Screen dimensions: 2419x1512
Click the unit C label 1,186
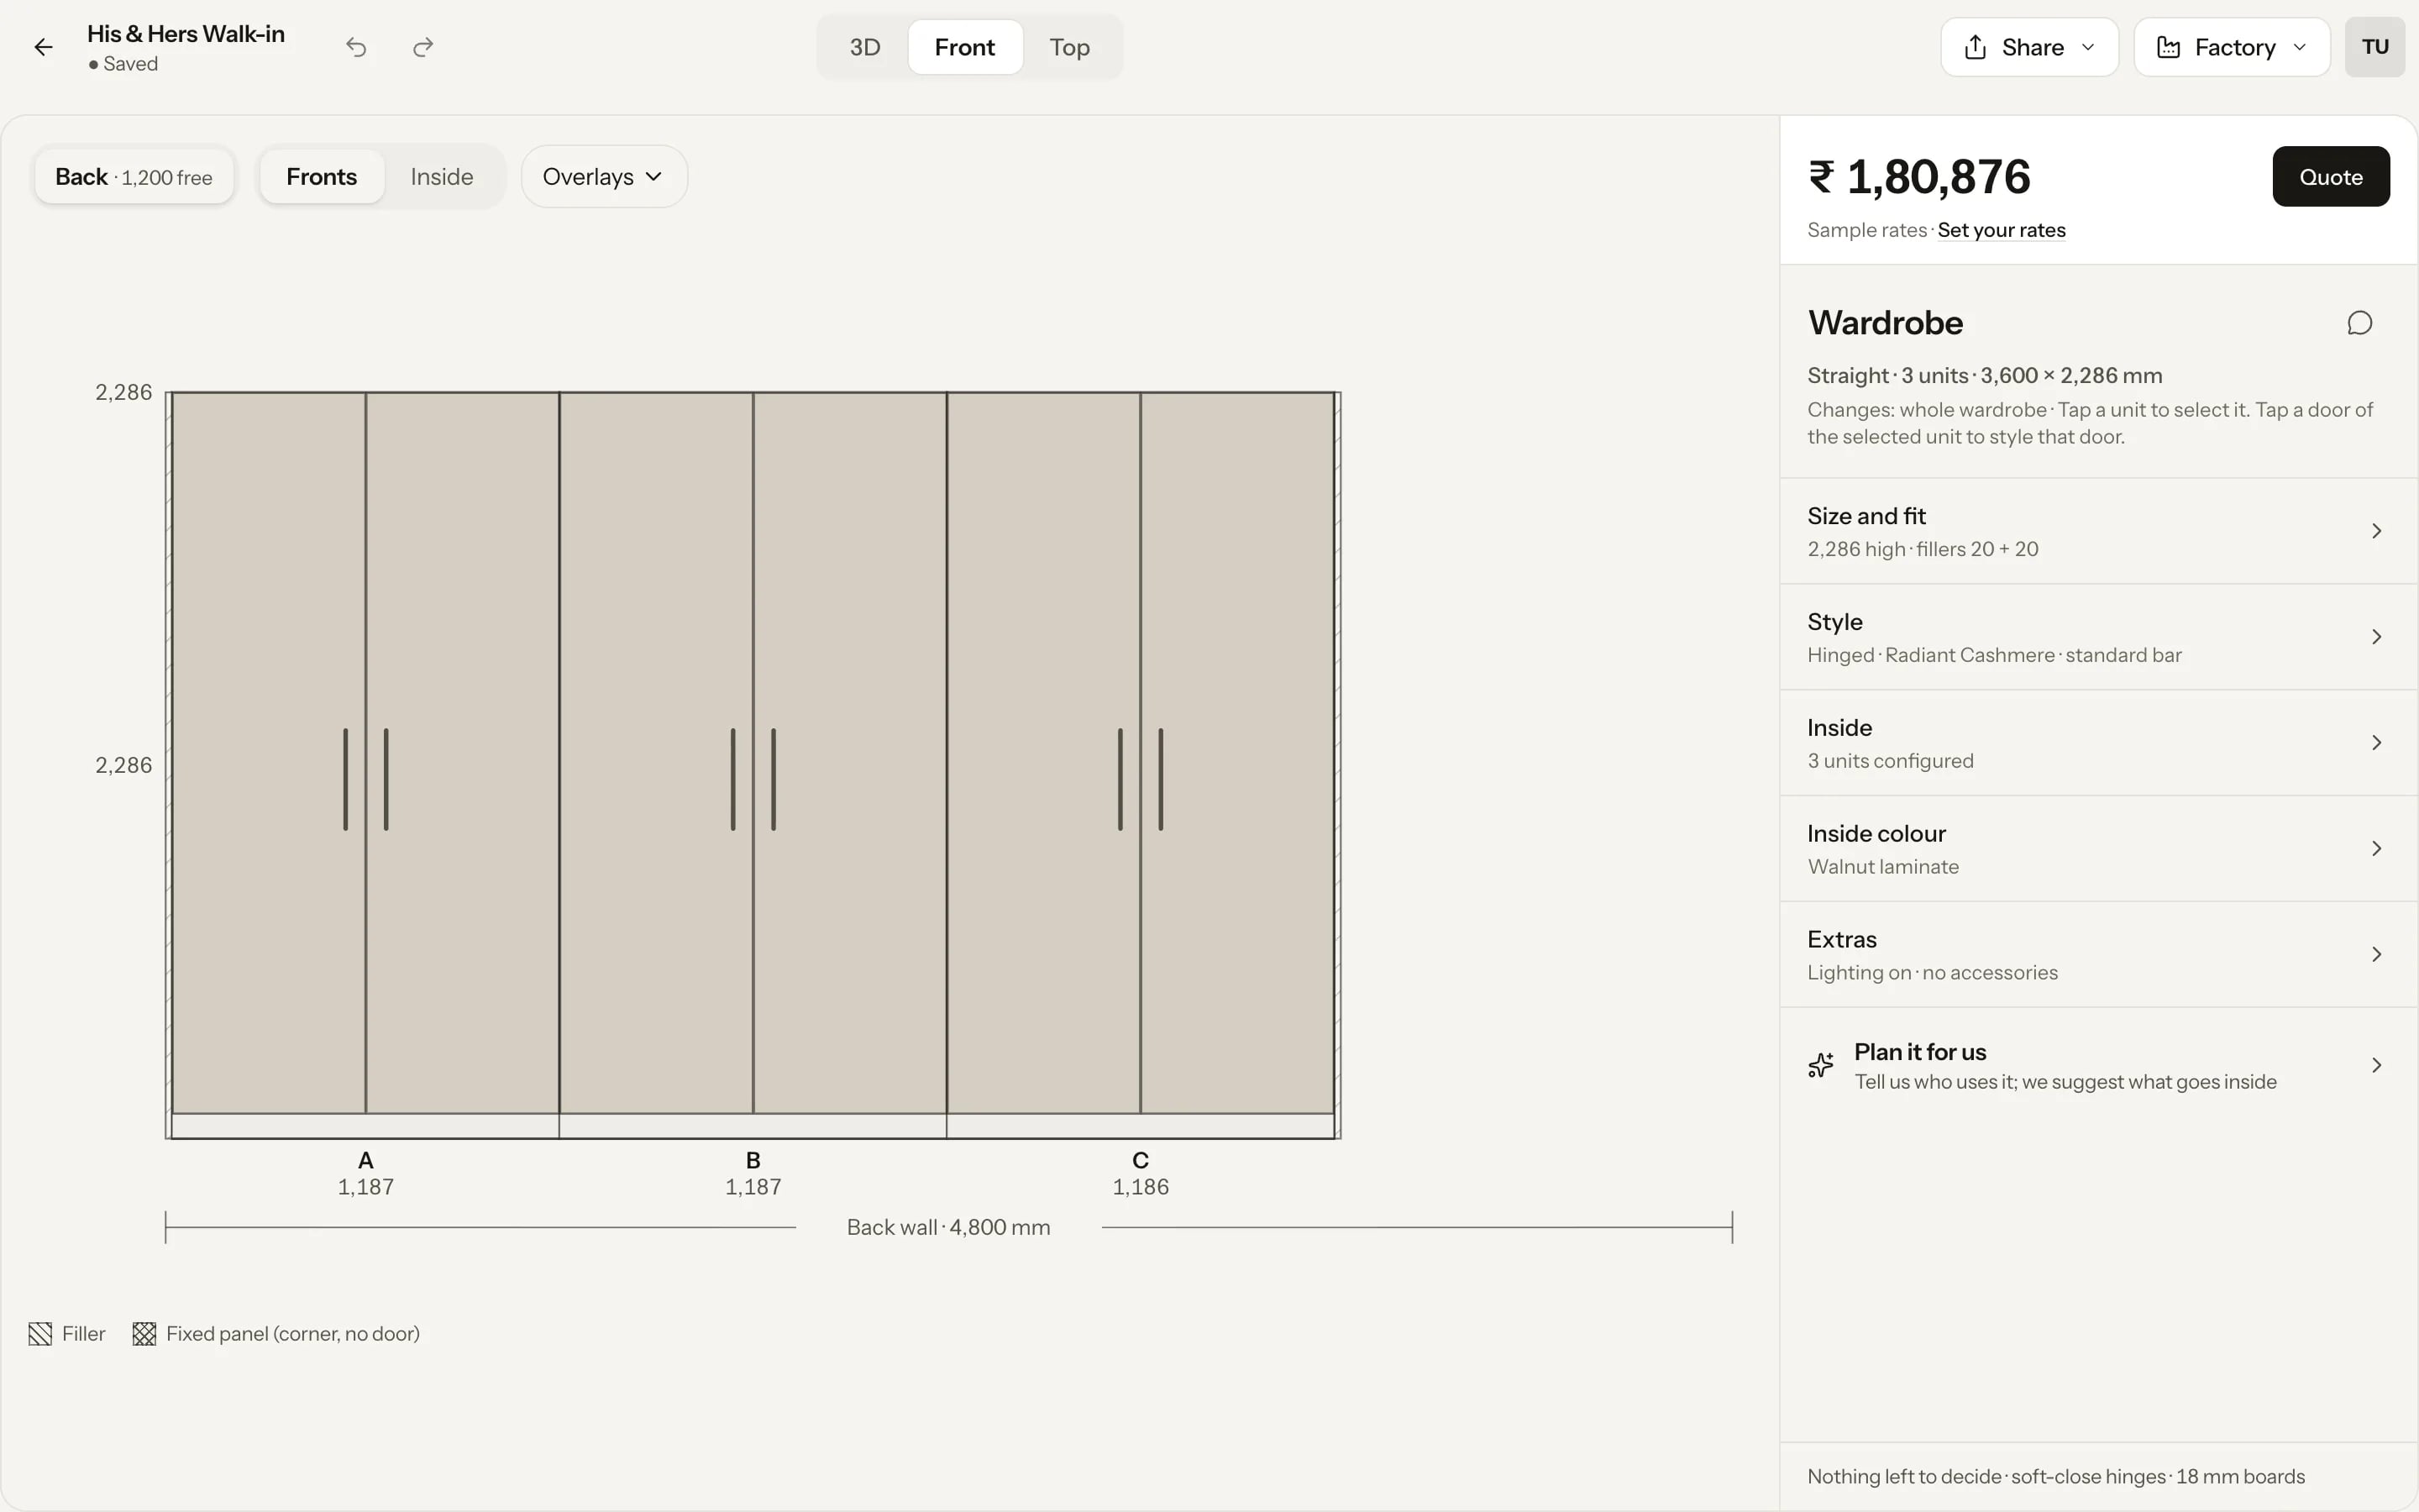tap(1141, 1187)
